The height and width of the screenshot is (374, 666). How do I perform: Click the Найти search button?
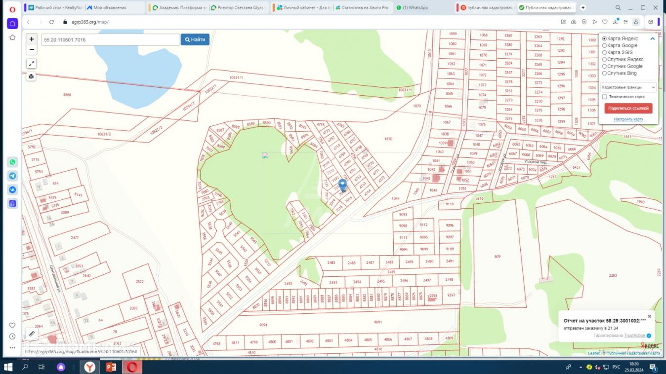click(x=195, y=39)
